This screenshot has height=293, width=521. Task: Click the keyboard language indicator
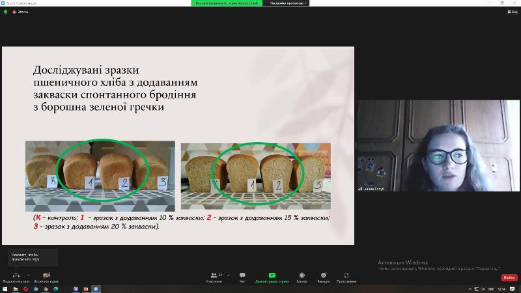coord(491,289)
